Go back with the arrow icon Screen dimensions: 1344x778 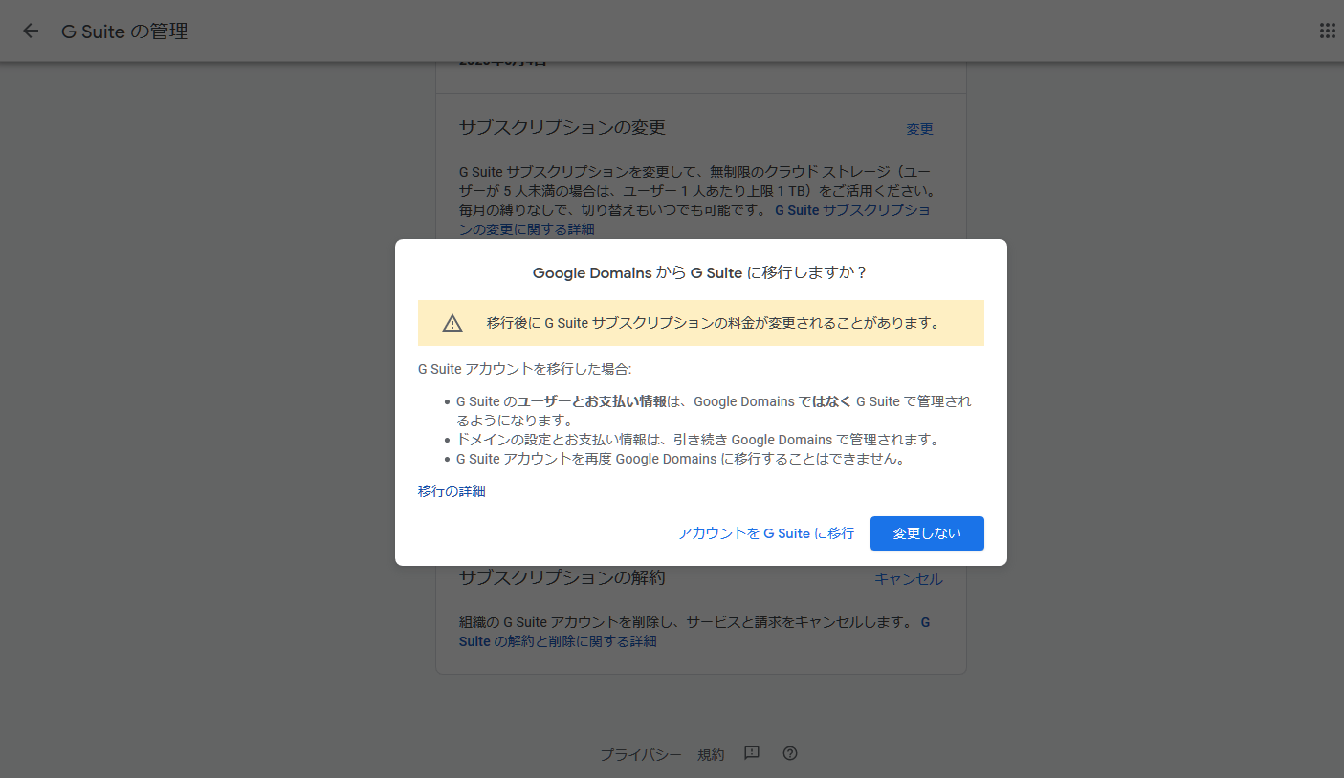click(31, 31)
